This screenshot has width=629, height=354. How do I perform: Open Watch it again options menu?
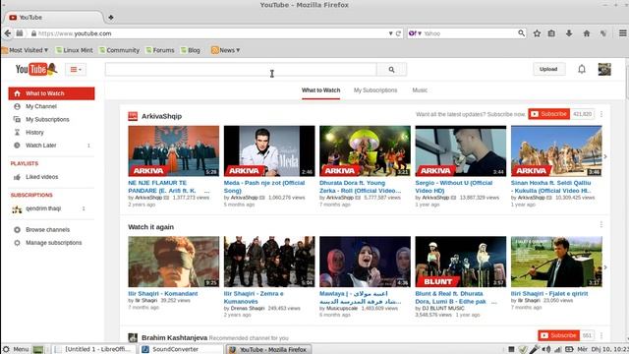(x=601, y=225)
